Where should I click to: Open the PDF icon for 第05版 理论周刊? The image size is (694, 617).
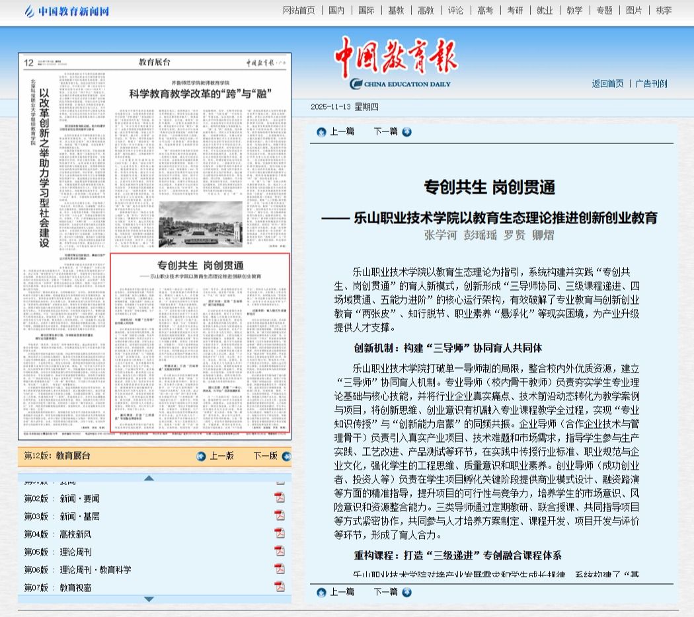(x=280, y=551)
